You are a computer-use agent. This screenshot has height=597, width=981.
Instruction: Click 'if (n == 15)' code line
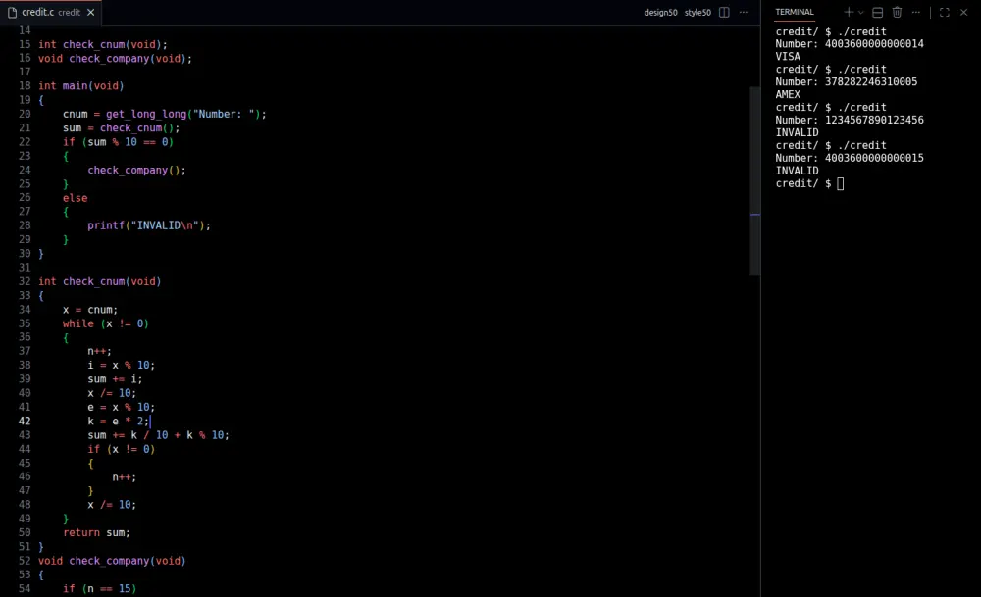click(x=99, y=588)
